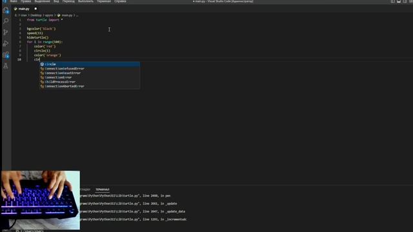Click the 'for i in range' code line

pos(45,42)
